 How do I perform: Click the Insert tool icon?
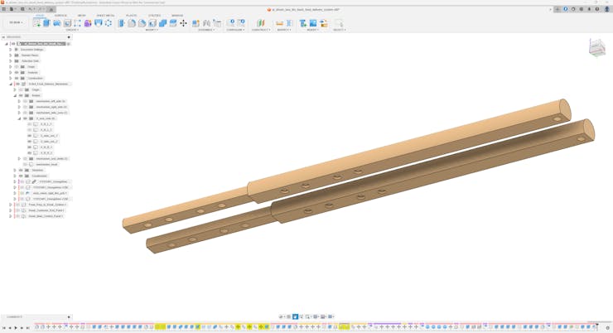click(303, 23)
